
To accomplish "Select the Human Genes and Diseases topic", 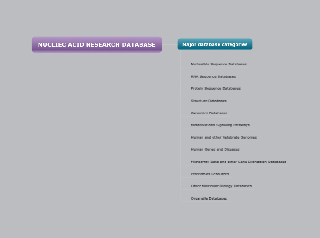I will tap(215, 149).
